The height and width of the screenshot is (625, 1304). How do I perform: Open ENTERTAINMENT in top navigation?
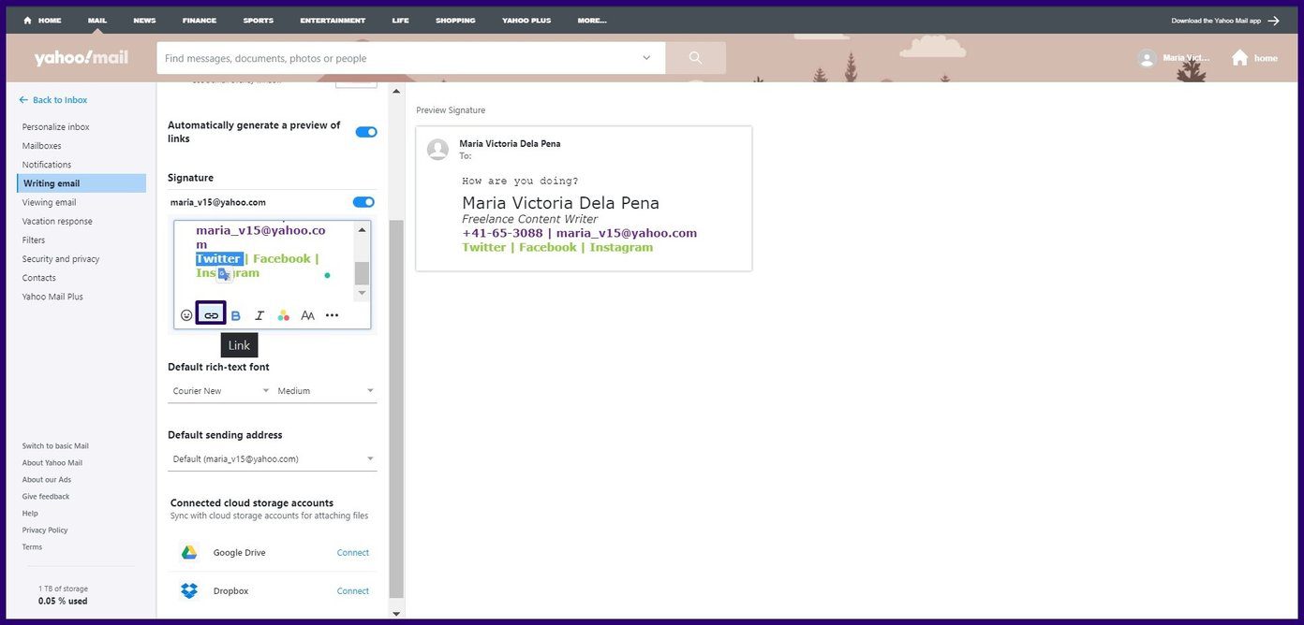(x=333, y=21)
